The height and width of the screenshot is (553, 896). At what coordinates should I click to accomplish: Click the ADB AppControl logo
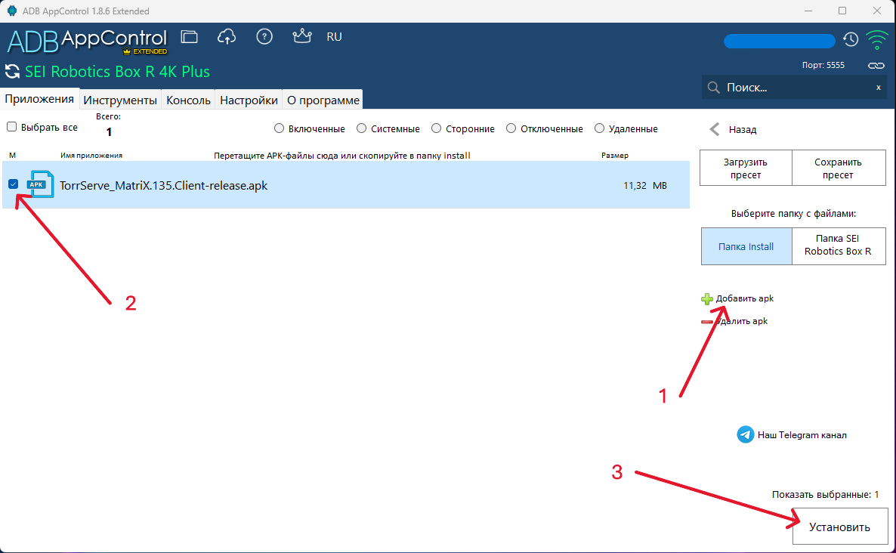pyautogui.click(x=87, y=41)
